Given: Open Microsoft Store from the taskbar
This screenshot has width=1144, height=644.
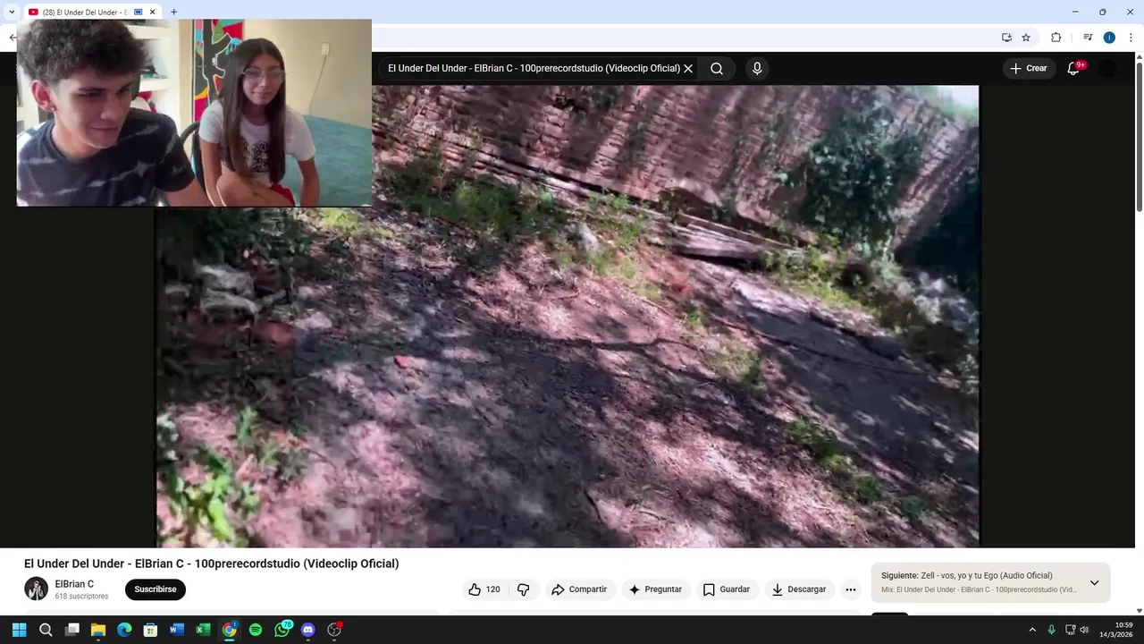Looking at the screenshot, I should pyautogui.click(x=150, y=630).
